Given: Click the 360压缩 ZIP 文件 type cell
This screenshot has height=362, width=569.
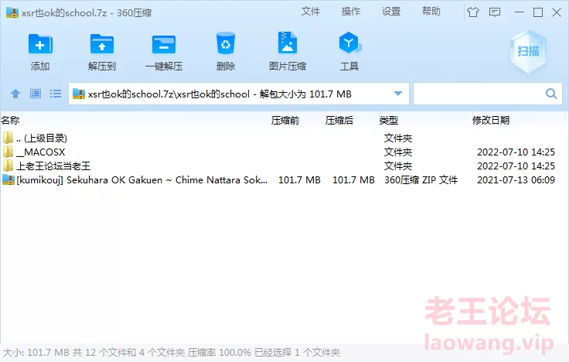Looking at the screenshot, I should 421,180.
